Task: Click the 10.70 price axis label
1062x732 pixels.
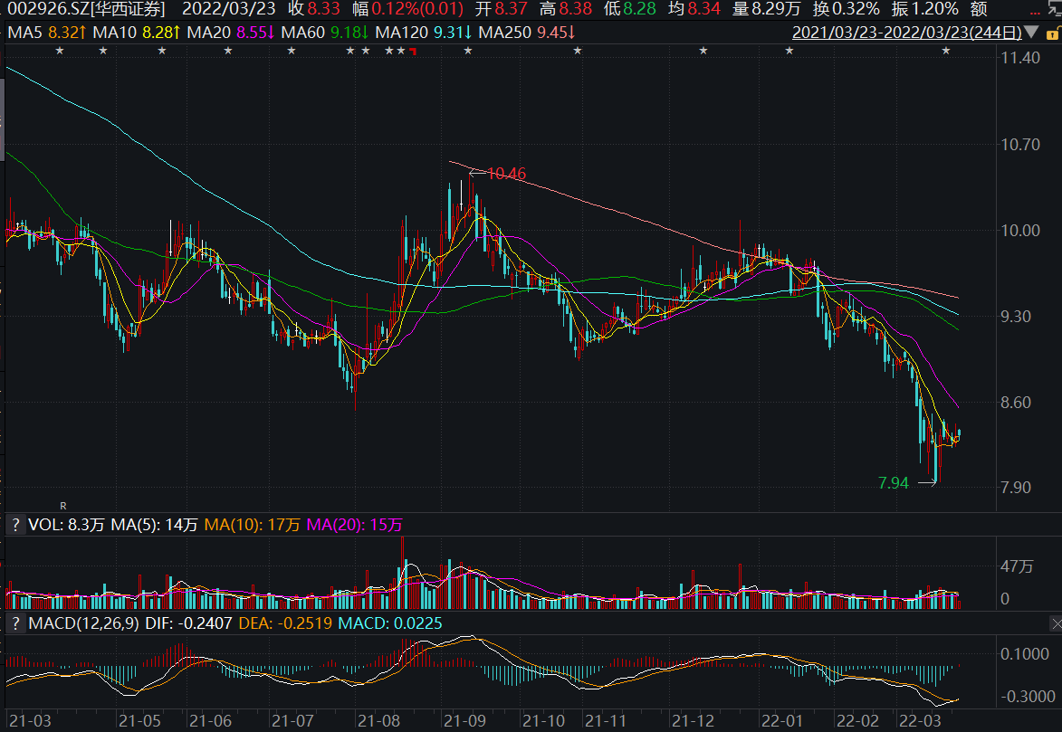Action: pyautogui.click(x=1020, y=144)
